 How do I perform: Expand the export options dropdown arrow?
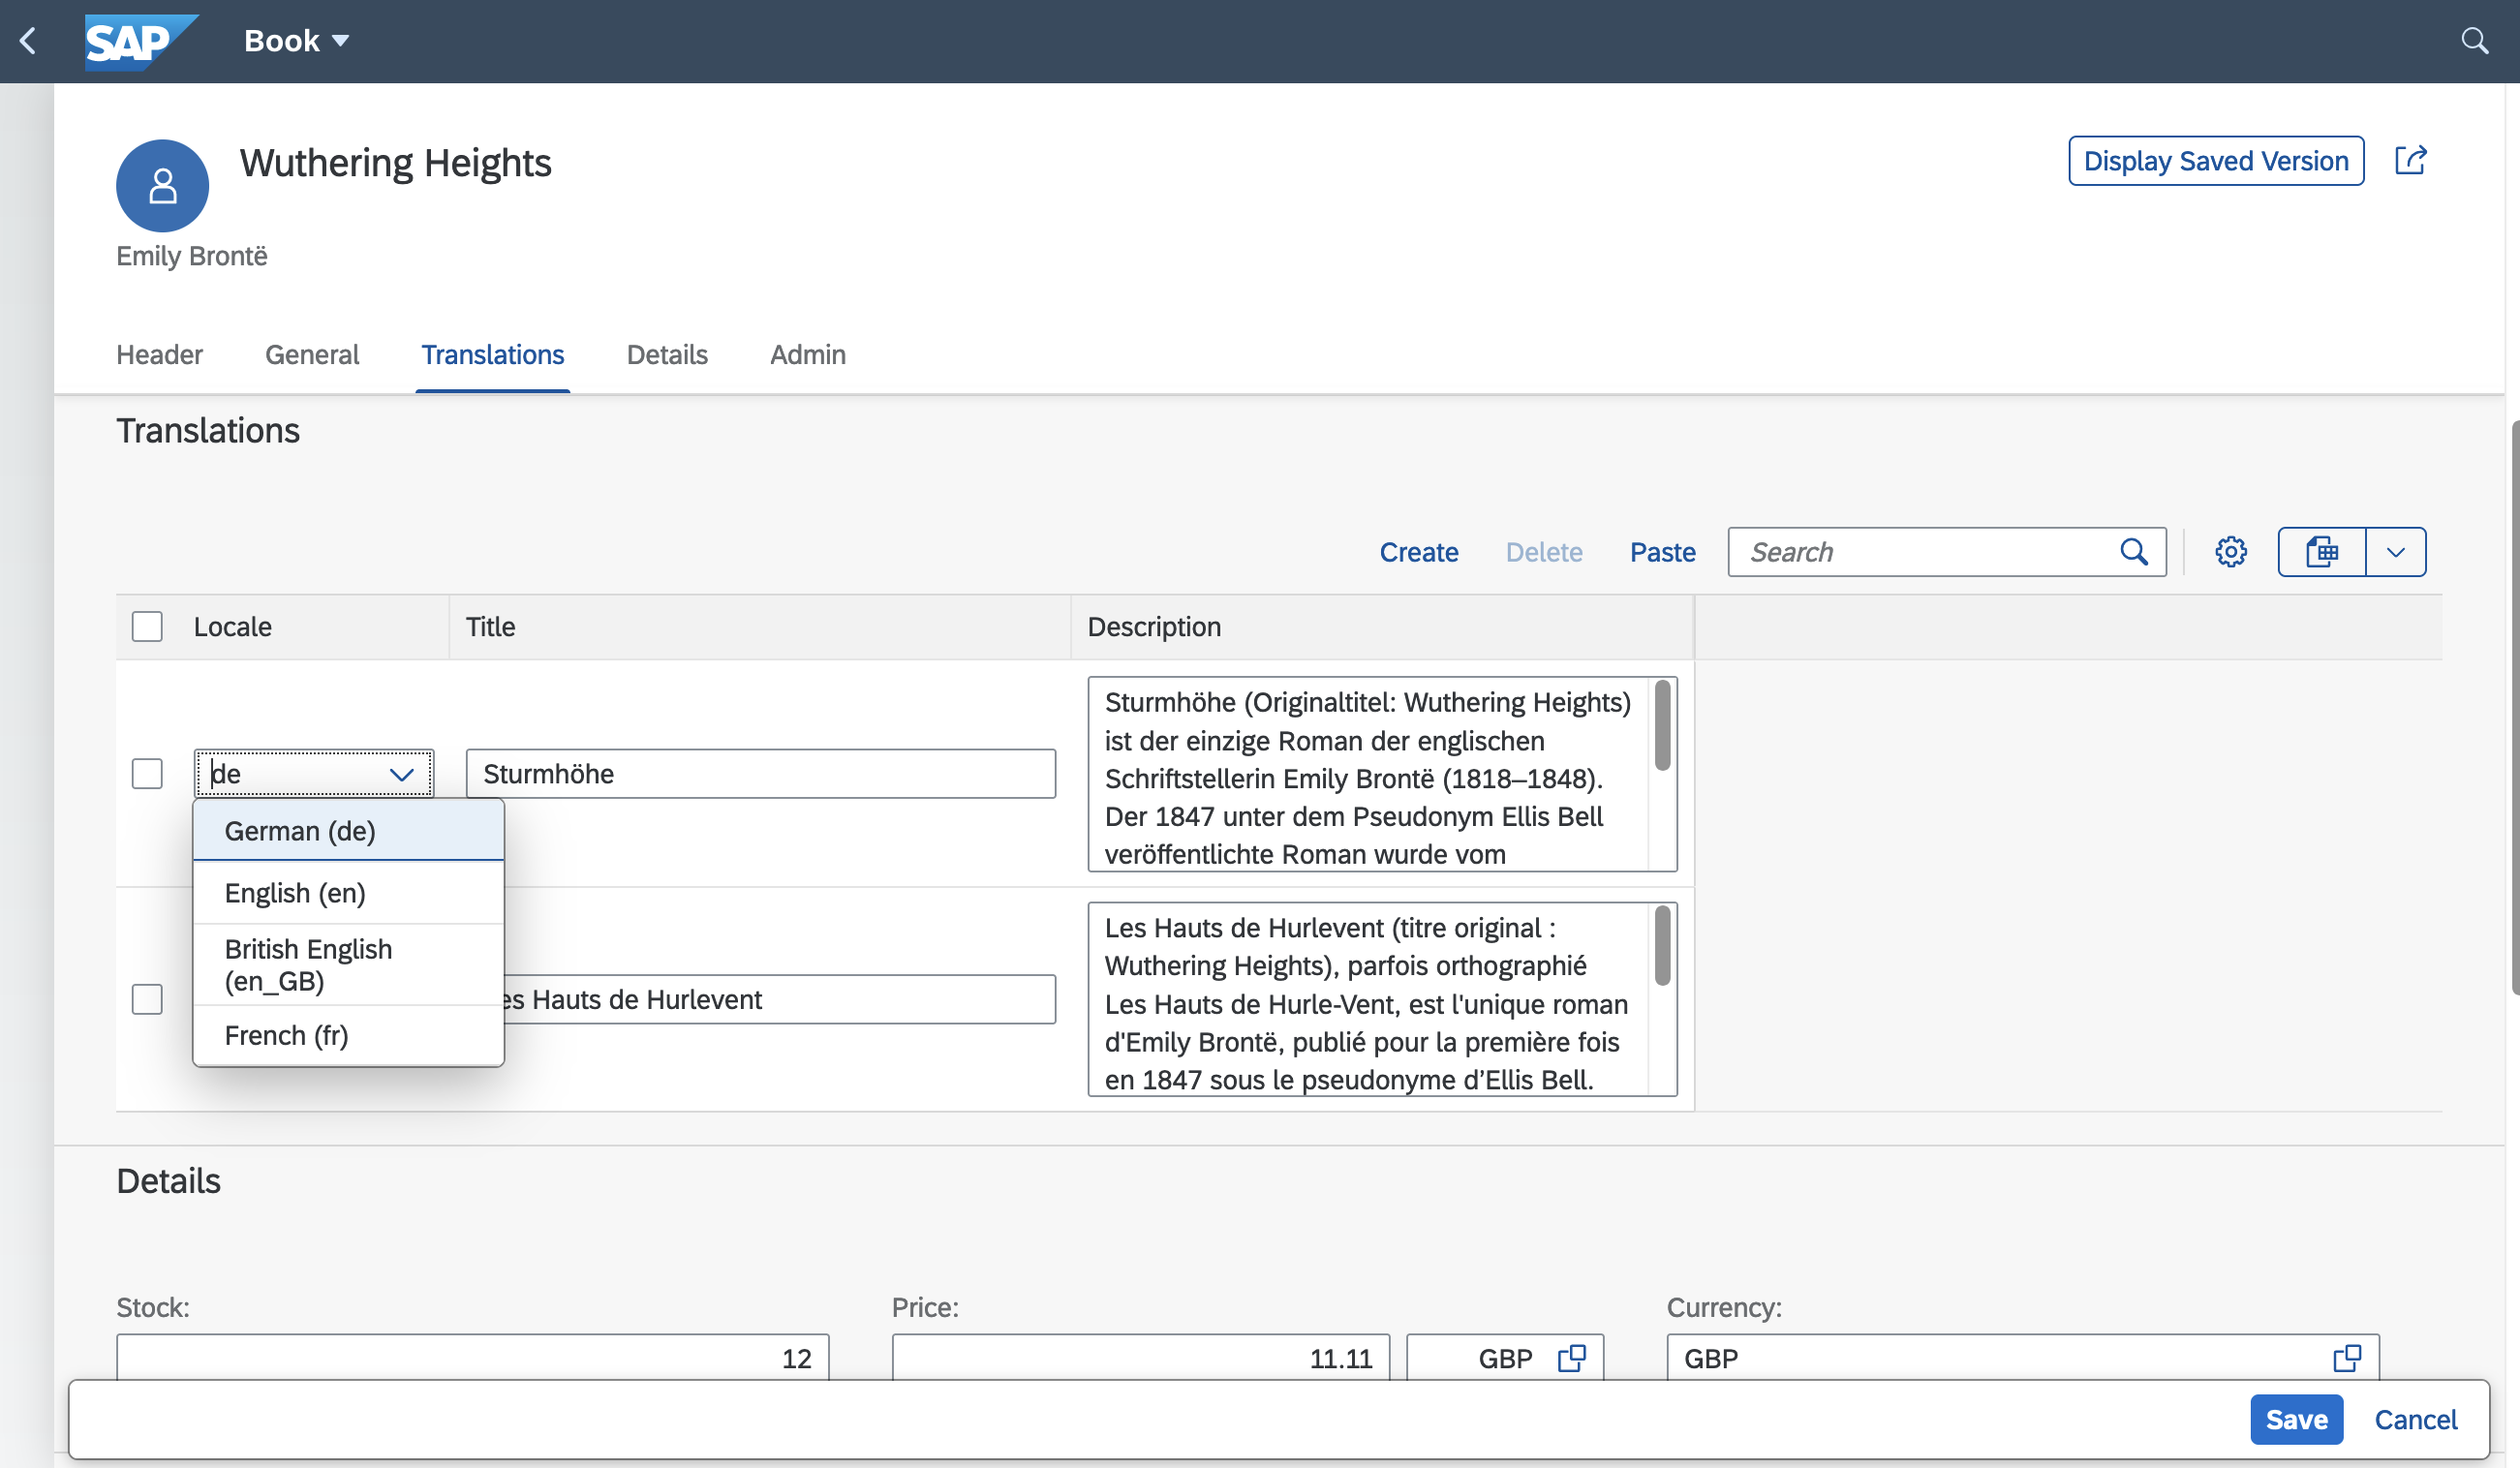pos(2396,552)
